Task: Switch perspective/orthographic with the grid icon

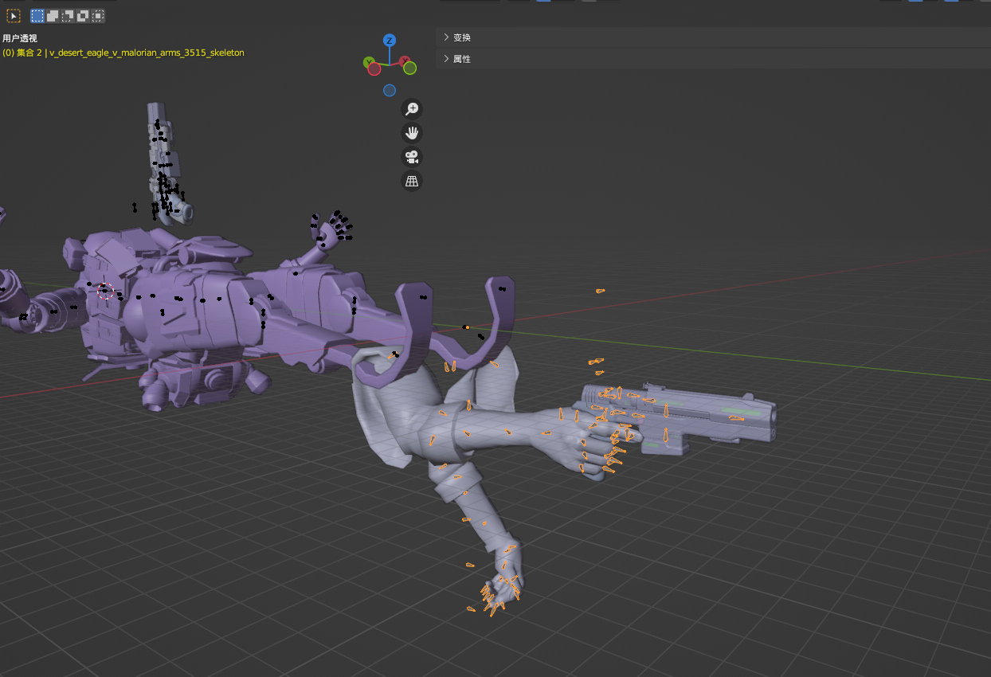Action: (x=412, y=181)
